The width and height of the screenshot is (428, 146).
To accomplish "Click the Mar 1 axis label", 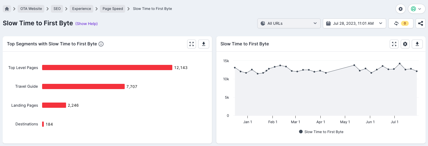I will 295,122.
